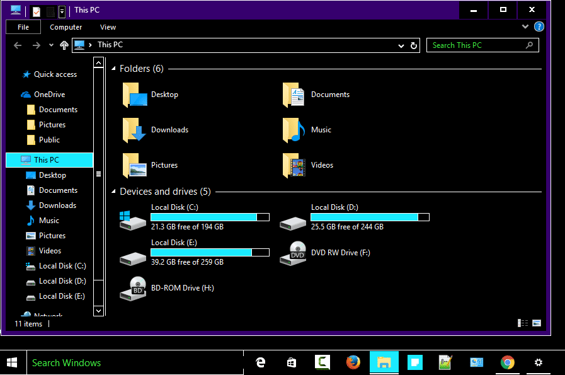
Task: Select the DVD RW Drive (F:) icon
Action: 293,253
